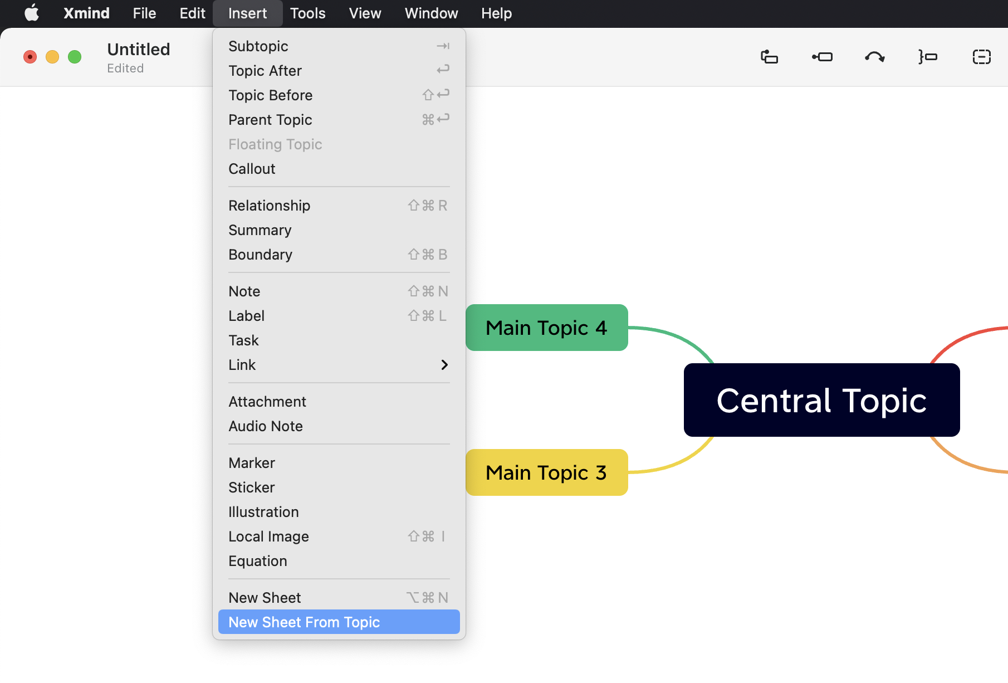Viewport: 1008px width, 683px height.
Task: Insert an Audio Note
Action: (x=339, y=426)
